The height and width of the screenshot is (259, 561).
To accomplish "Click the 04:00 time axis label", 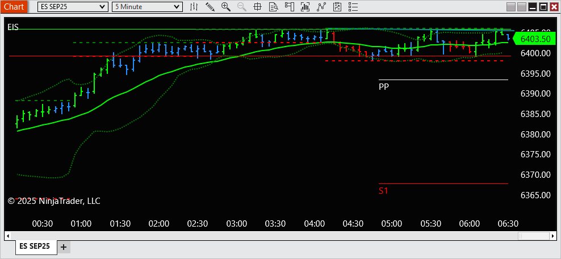I will tap(314, 224).
